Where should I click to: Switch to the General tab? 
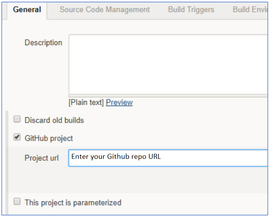[27, 10]
